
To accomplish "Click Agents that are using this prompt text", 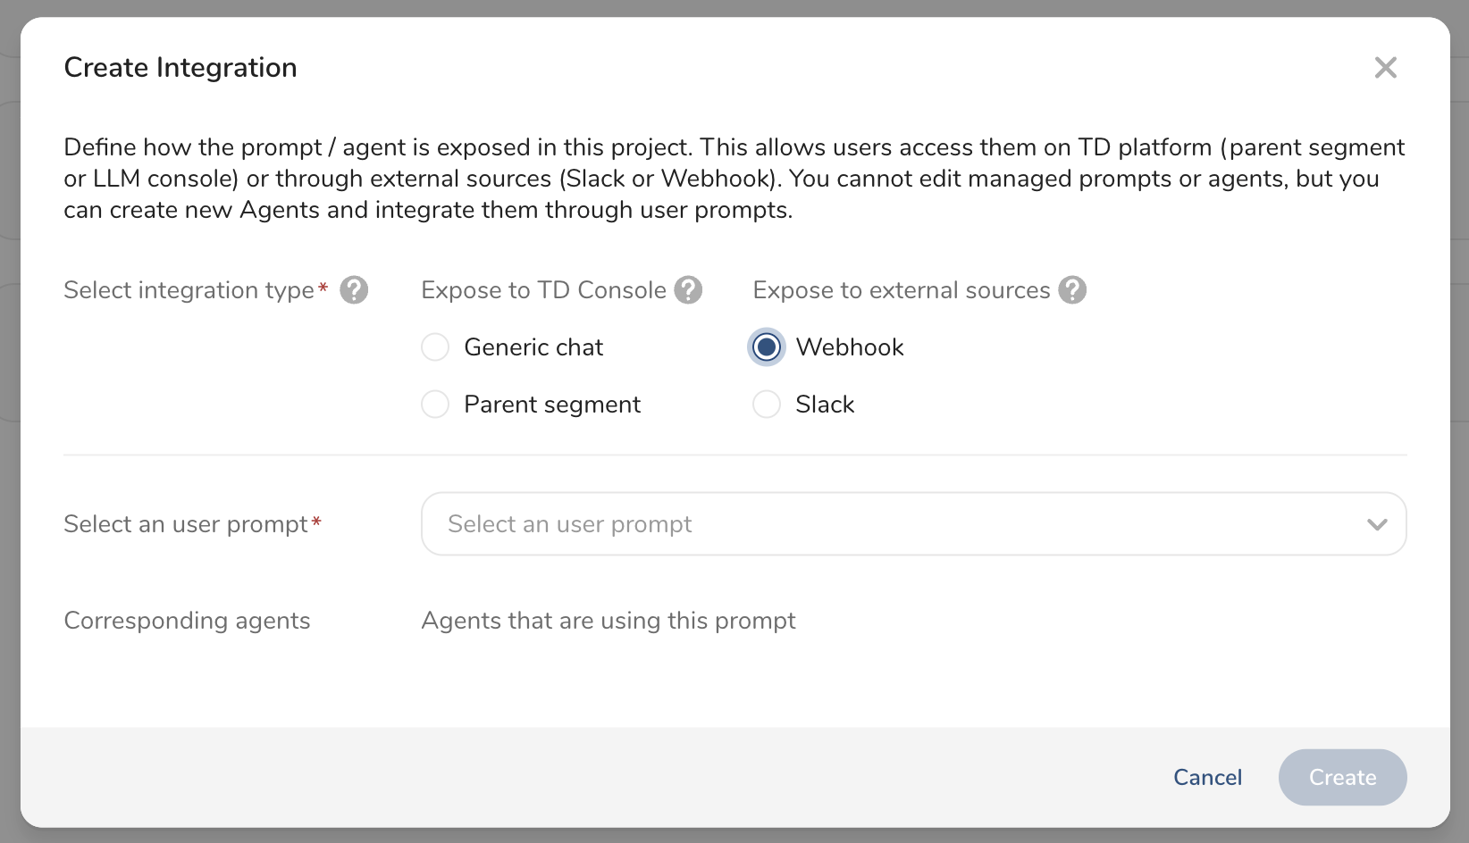I will pyautogui.click(x=608, y=621).
